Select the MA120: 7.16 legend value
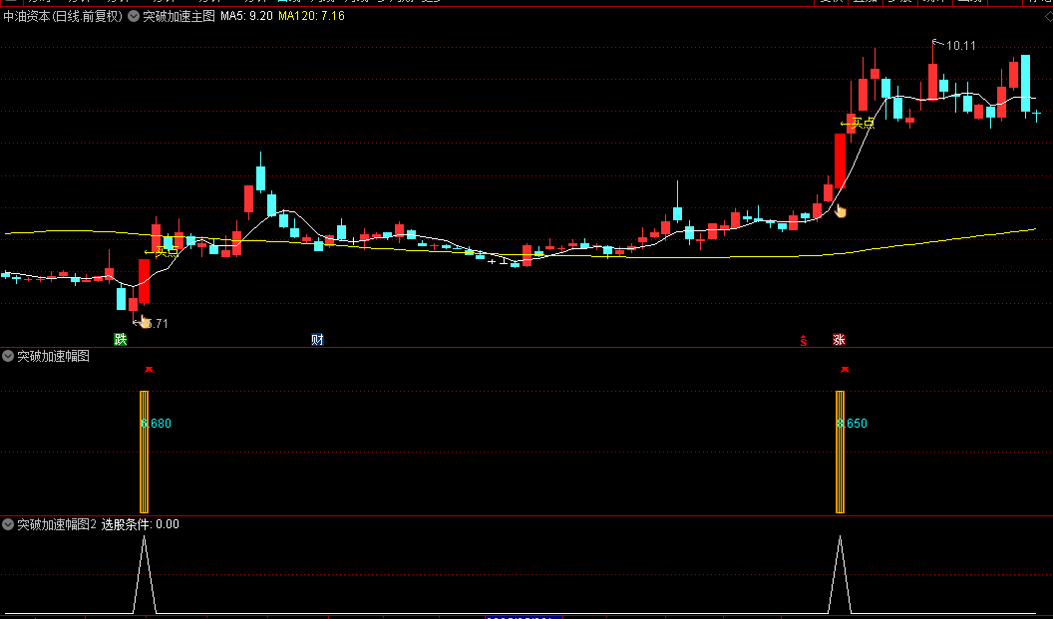Viewport: 1053px width, 619px height. pyautogui.click(x=311, y=16)
